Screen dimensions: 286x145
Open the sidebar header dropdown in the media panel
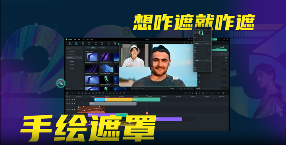point(67,48)
